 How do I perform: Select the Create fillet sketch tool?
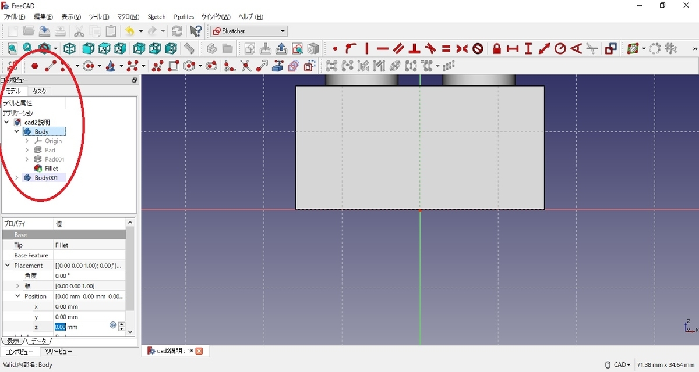230,66
